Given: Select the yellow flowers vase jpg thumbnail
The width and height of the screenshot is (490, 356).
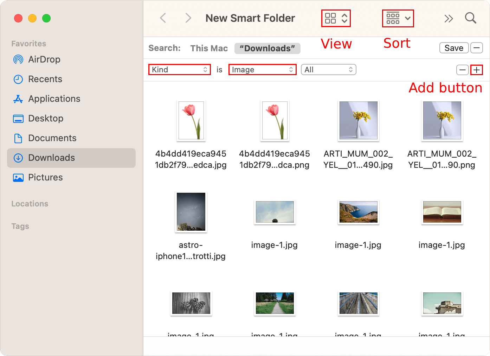Looking at the screenshot, I should click(359, 120).
